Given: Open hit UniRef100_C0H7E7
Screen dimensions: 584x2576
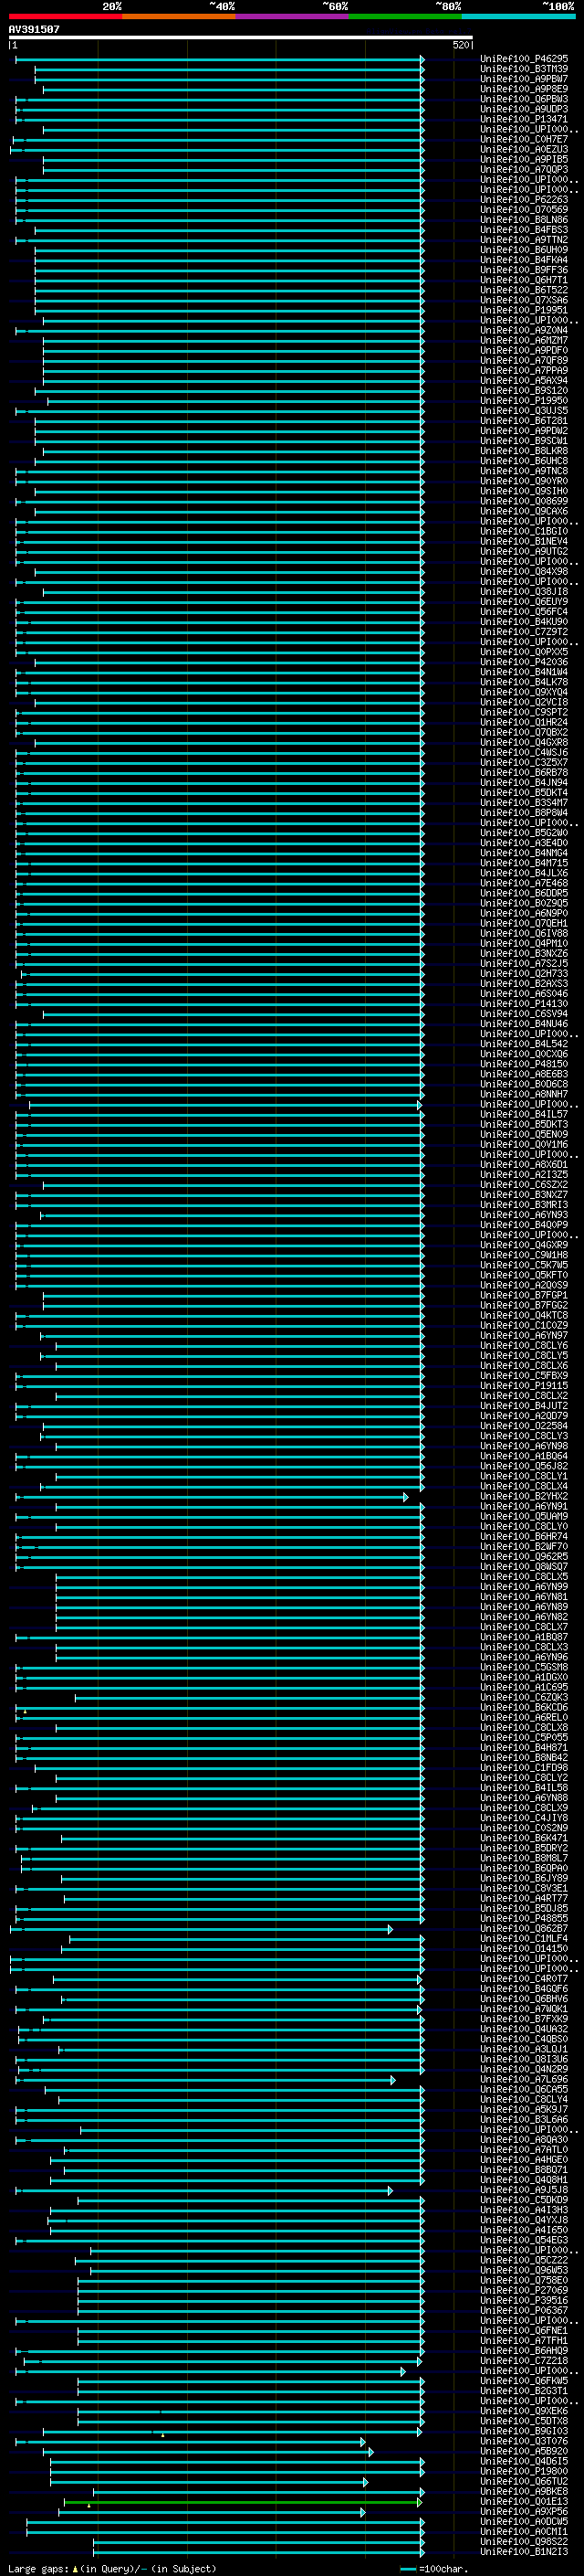Looking at the screenshot, I should [524, 139].
